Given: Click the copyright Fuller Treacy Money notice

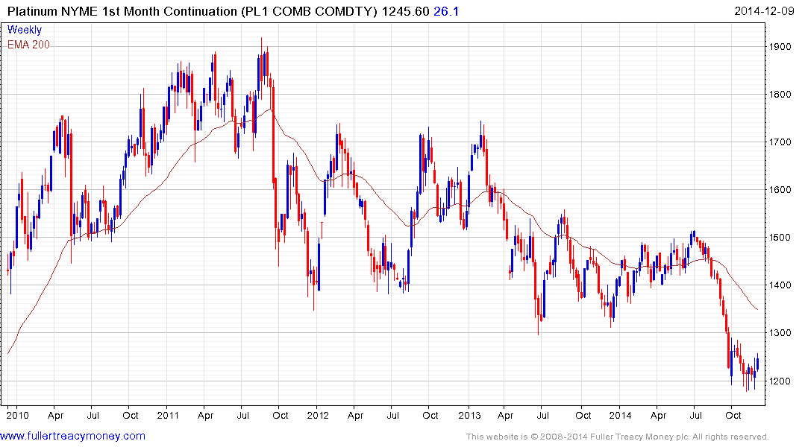Looking at the screenshot, I should point(618,437).
